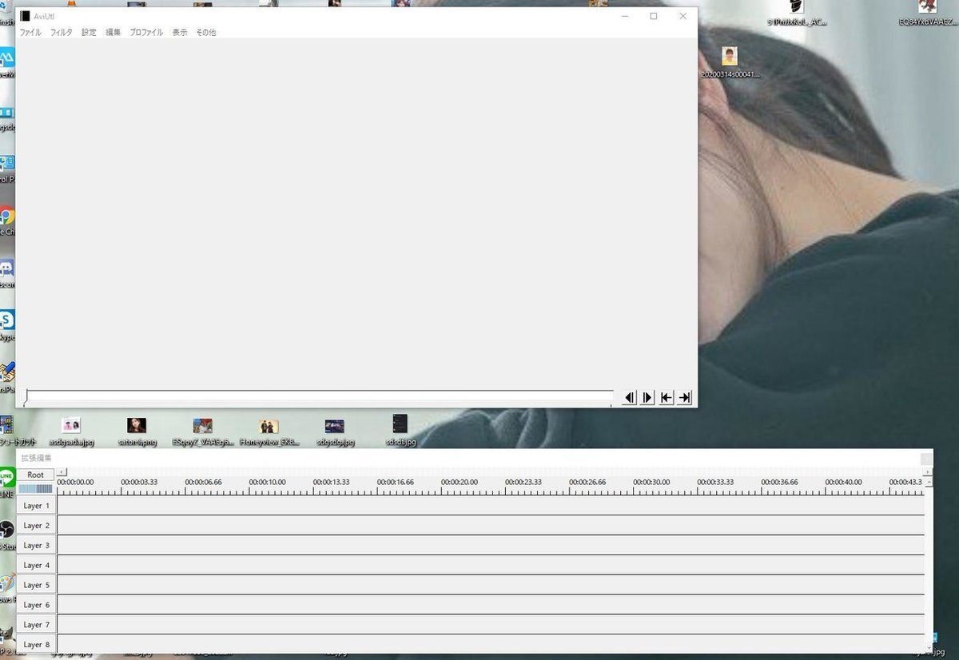Toggle Layer 2 visibility
This screenshot has height=660, width=959.
click(37, 526)
